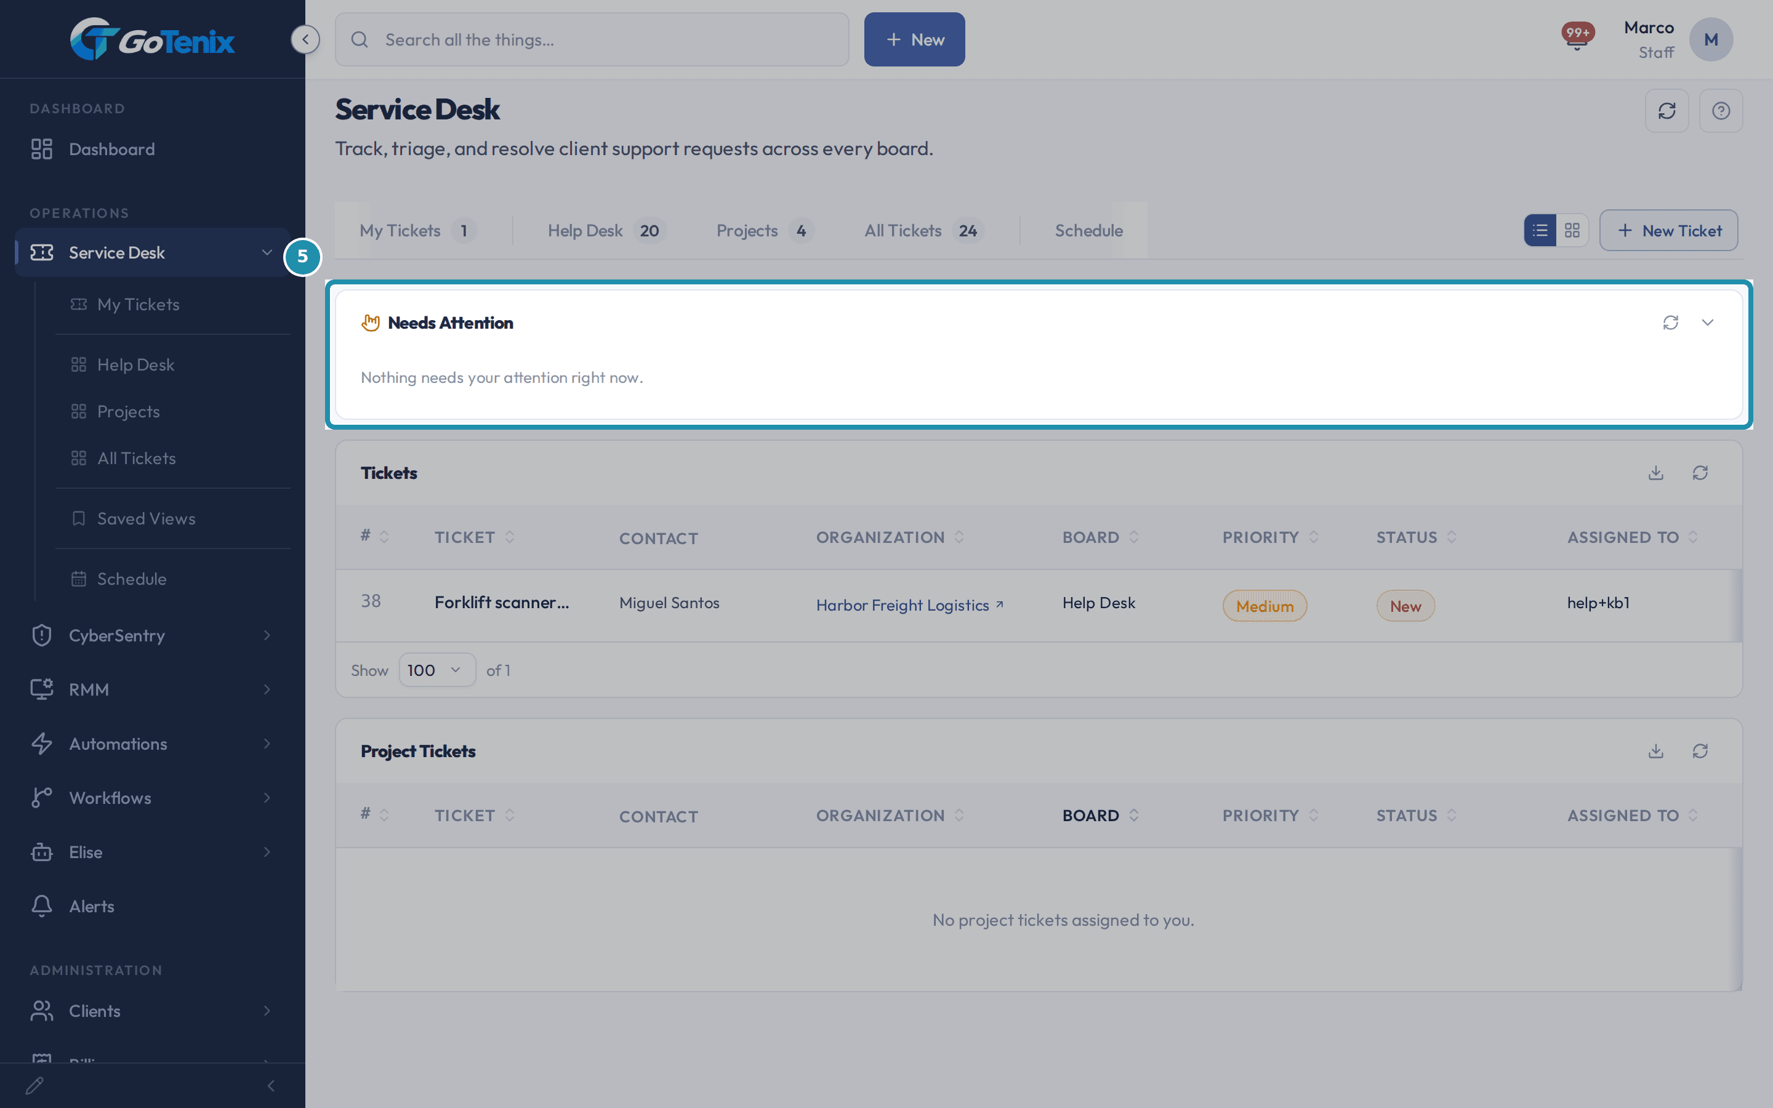The image size is (1773, 1108).
Task: Open the page help question-mark icon
Action: click(x=1721, y=111)
